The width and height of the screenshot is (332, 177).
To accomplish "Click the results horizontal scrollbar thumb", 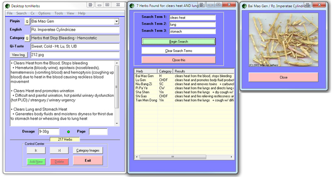I will pos(173,157).
